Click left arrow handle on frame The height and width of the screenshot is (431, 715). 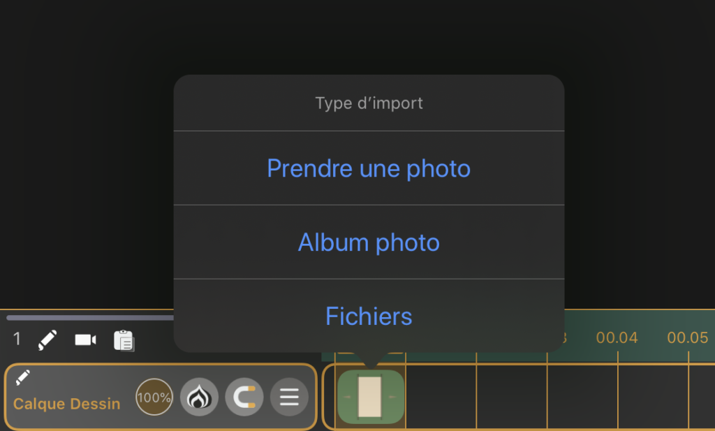347,397
